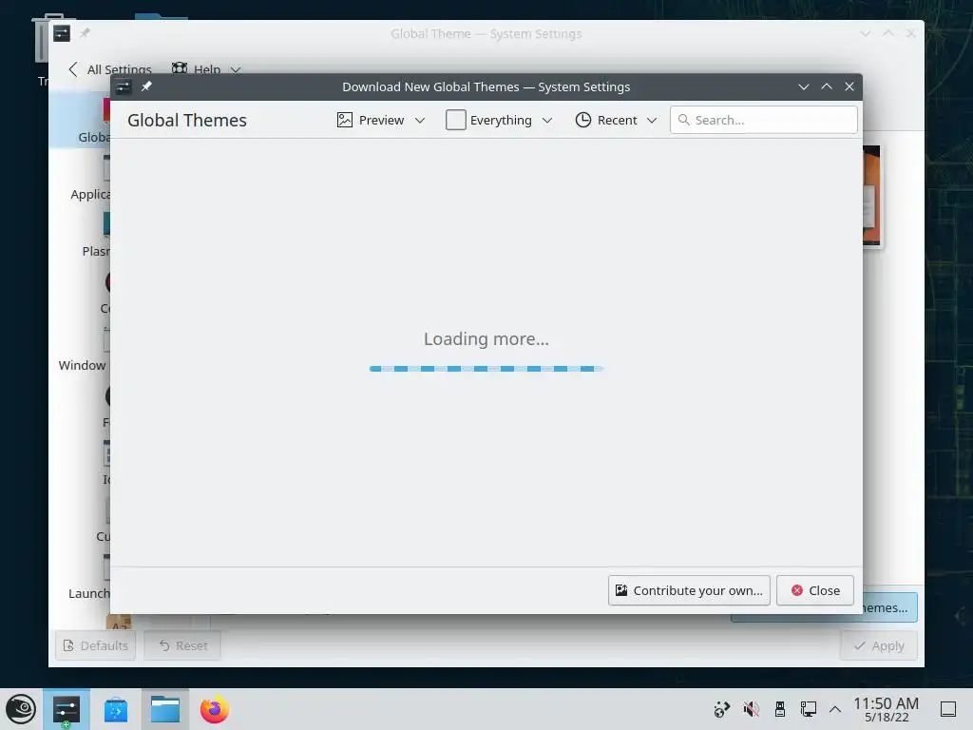Launch Discover software center from taskbar
973x730 pixels.
click(116, 709)
